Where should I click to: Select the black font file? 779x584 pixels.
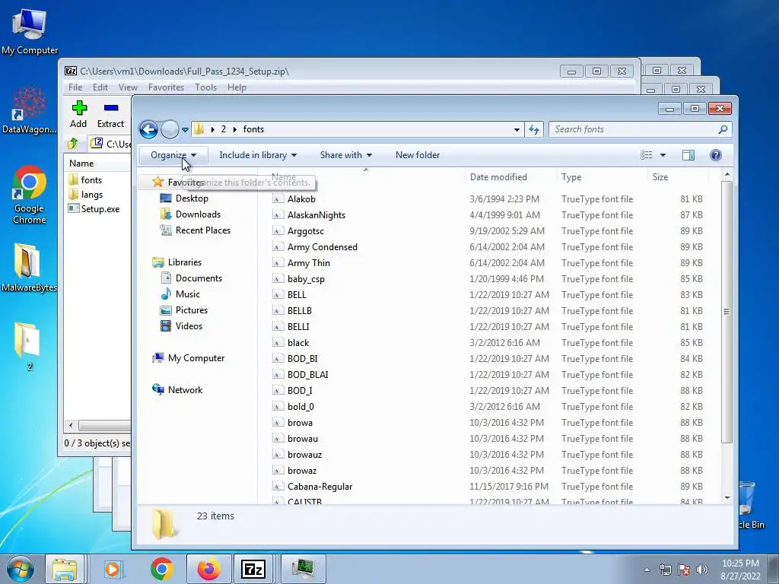tap(298, 343)
